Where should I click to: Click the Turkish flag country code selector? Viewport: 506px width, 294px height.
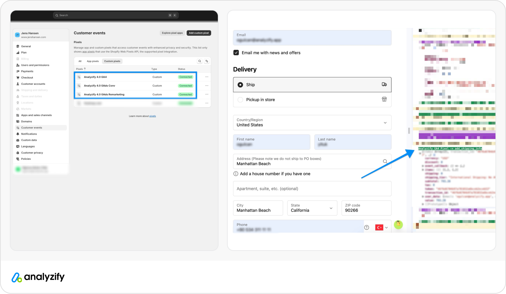[x=382, y=227]
